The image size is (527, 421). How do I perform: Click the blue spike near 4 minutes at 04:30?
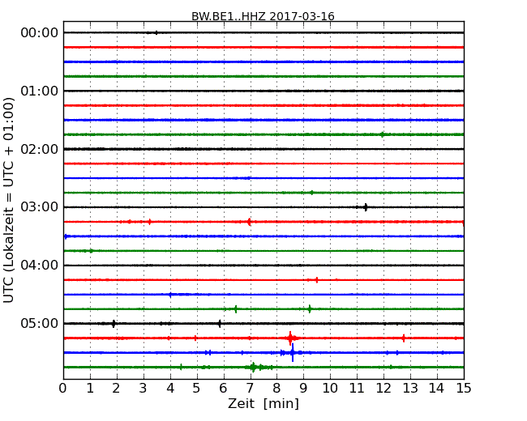170,295
